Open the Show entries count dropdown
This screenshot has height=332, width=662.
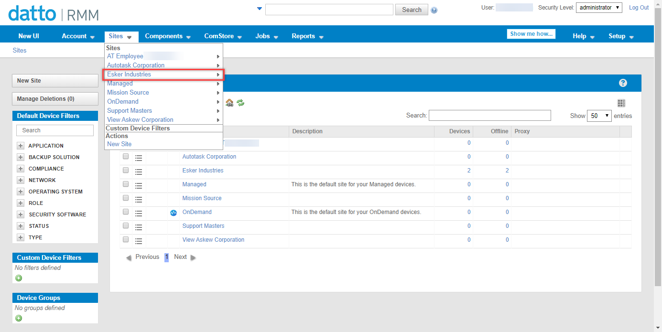[x=599, y=116]
